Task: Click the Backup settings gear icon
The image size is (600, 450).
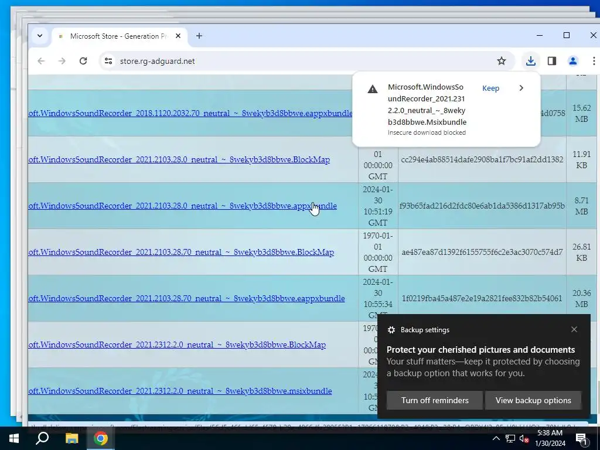Action: 391,330
